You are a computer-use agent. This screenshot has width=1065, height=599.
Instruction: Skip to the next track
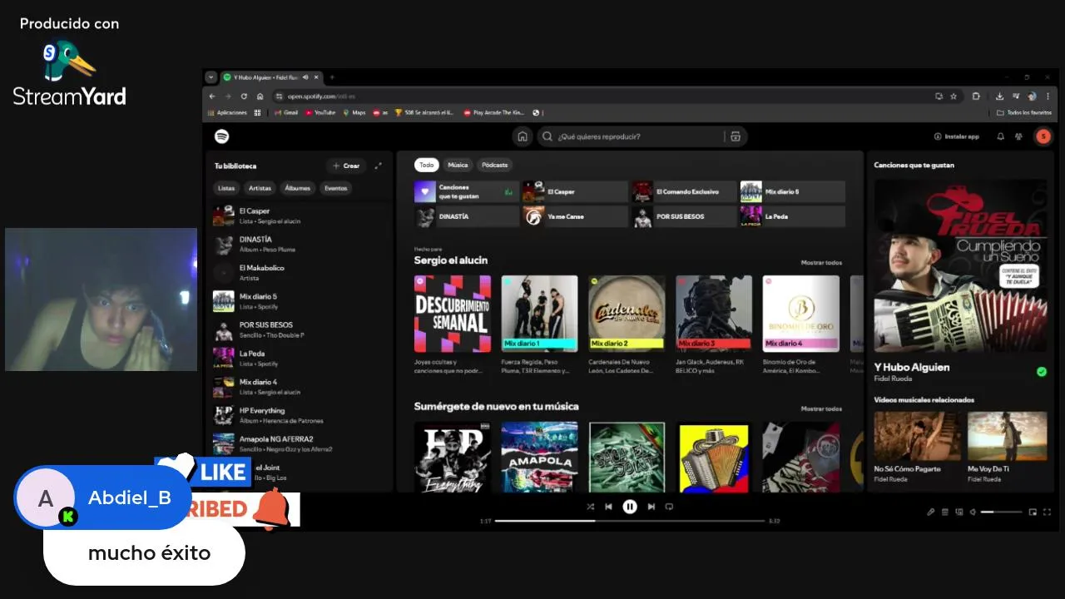pyautogui.click(x=651, y=506)
